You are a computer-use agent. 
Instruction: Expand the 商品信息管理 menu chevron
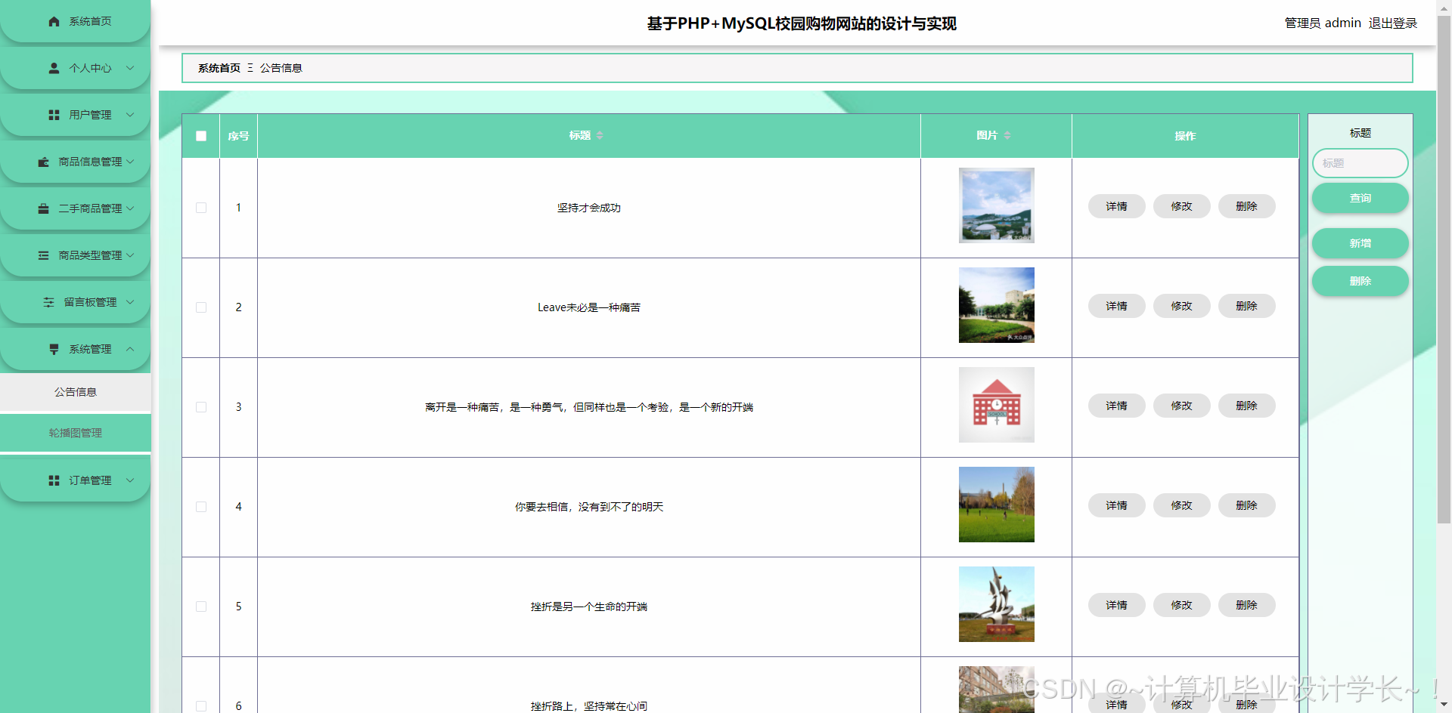pos(130,162)
